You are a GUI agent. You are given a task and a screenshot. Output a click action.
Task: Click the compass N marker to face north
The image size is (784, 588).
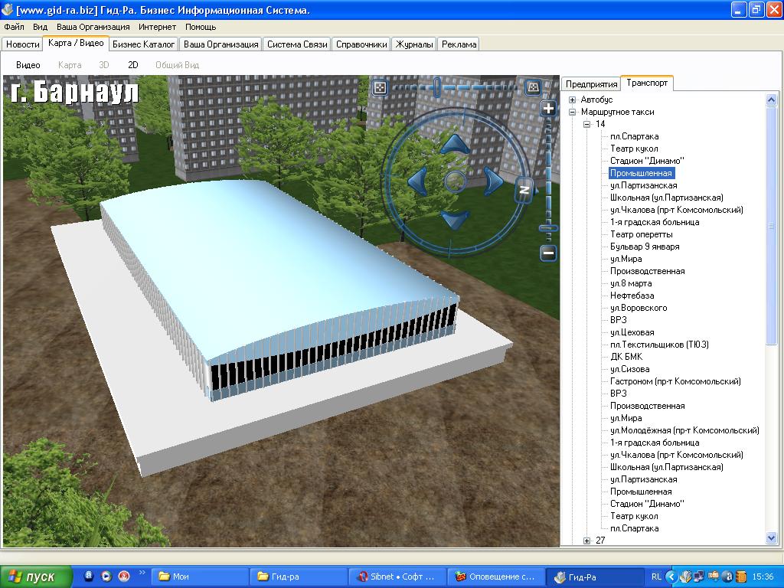pos(524,189)
